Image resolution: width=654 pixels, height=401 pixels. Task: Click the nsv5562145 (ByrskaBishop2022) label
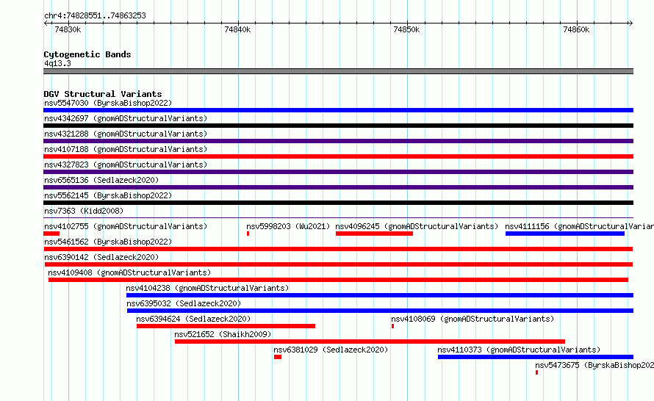click(x=108, y=195)
